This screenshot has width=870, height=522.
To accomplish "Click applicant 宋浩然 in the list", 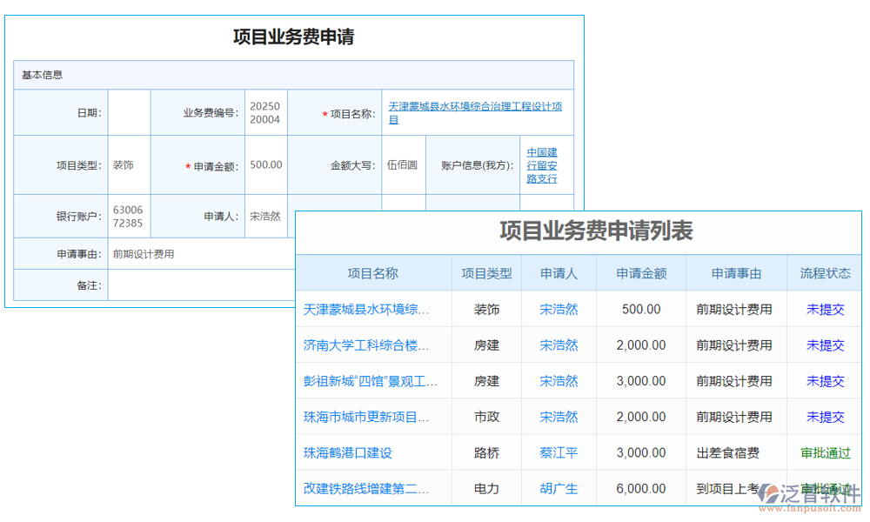I will tap(559, 309).
